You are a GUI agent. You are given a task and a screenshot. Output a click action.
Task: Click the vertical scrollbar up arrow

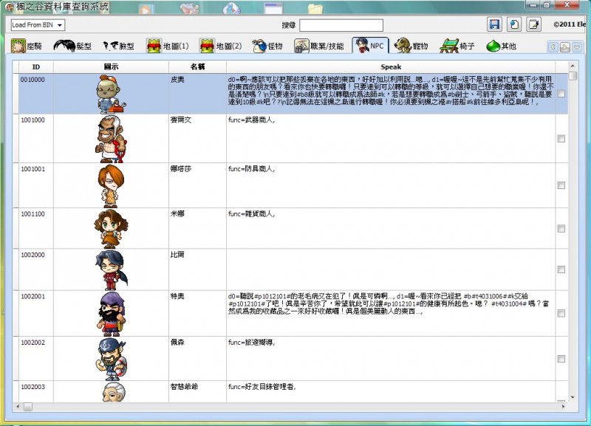pyautogui.click(x=573, y=66)
